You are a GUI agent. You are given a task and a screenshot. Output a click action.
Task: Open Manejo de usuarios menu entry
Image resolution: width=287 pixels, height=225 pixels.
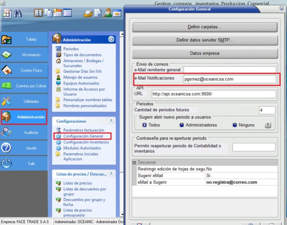[x=80, y=77]
